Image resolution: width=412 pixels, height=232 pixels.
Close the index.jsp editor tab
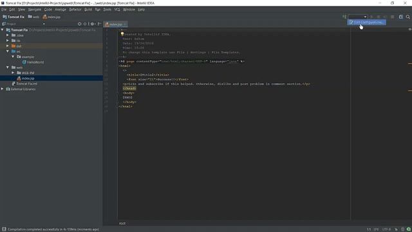(125, 24)
